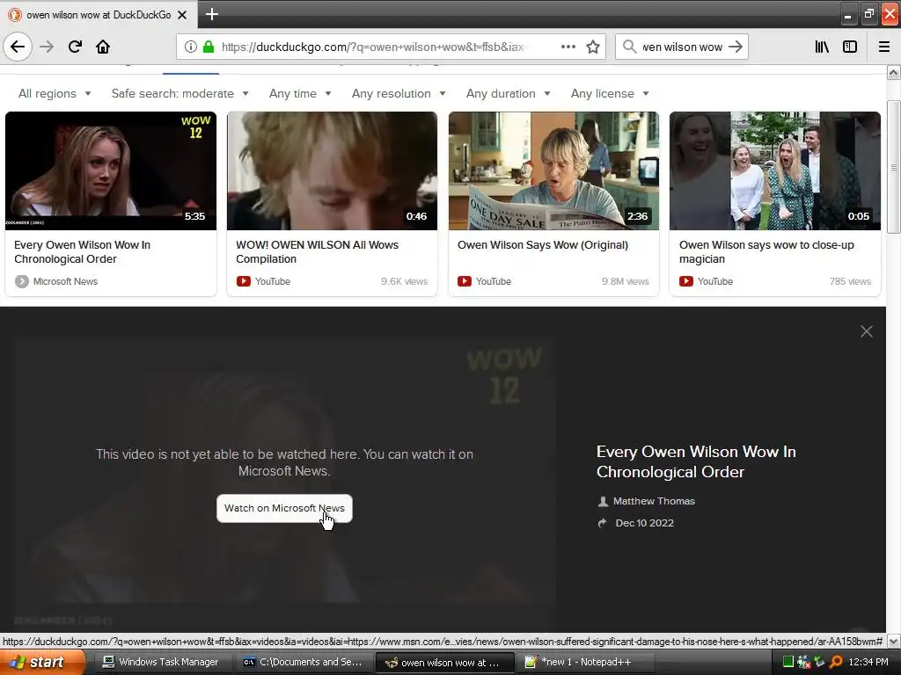Screen dimensions: 901x675
Task: Click the page vertical scrollbar up arrow
Action: tap(894, 72)
